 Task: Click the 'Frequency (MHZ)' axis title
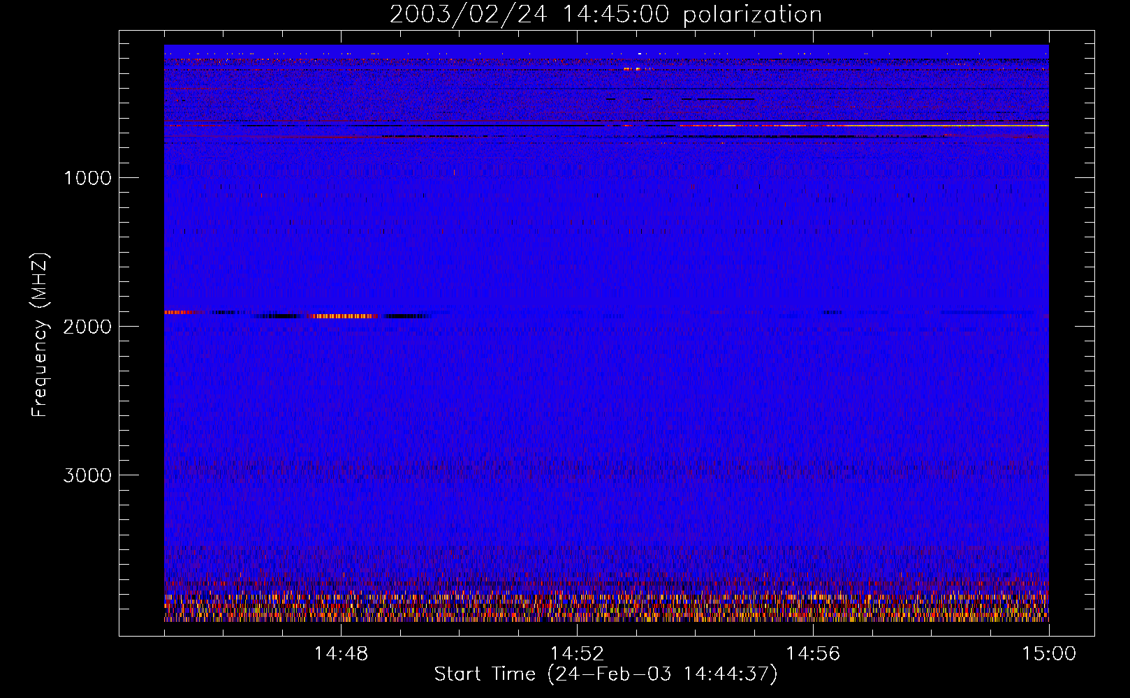[x=39, y=335]
